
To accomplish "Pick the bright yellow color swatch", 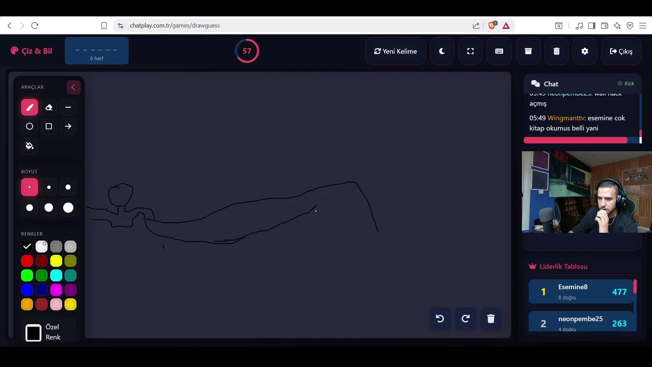I will [56, 261].
